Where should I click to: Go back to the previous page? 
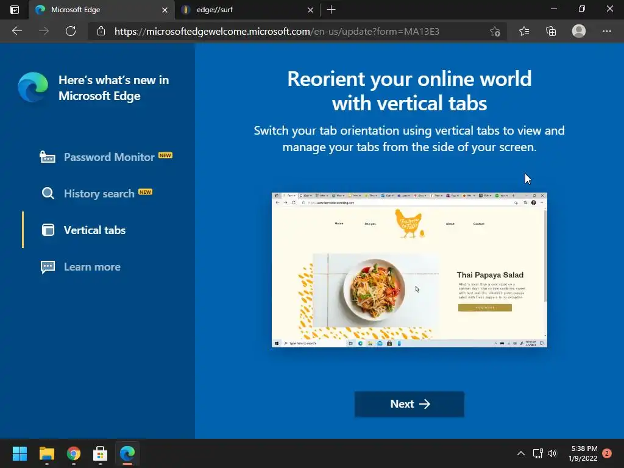coord(16,31)
